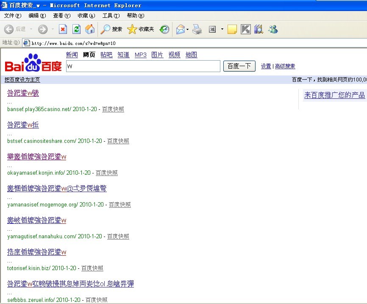The width and height of the screenshot is (367, 304).
Task: Switch to the 视频 tab
Action: tap(174, 55)
